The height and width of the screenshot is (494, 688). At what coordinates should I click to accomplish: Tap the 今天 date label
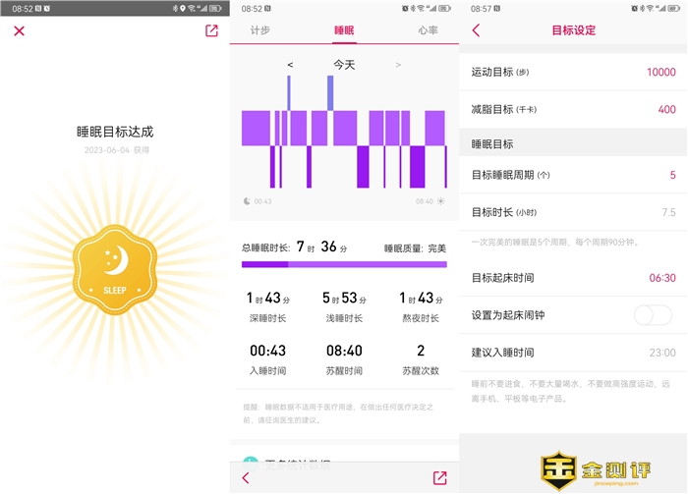point(344,65)
